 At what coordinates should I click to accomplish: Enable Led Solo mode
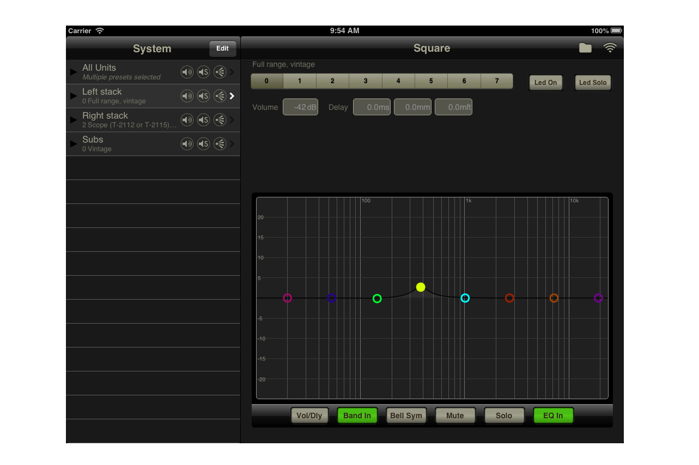[593, 83]
